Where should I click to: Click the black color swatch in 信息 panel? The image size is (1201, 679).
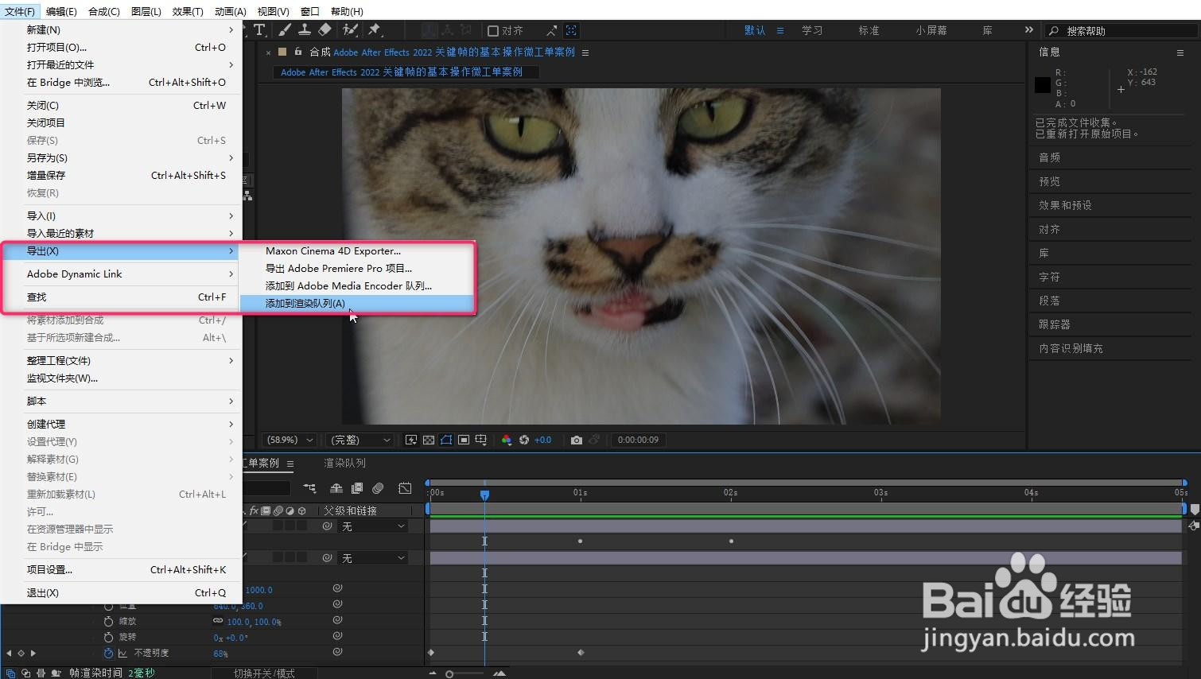coord(1043,85)
